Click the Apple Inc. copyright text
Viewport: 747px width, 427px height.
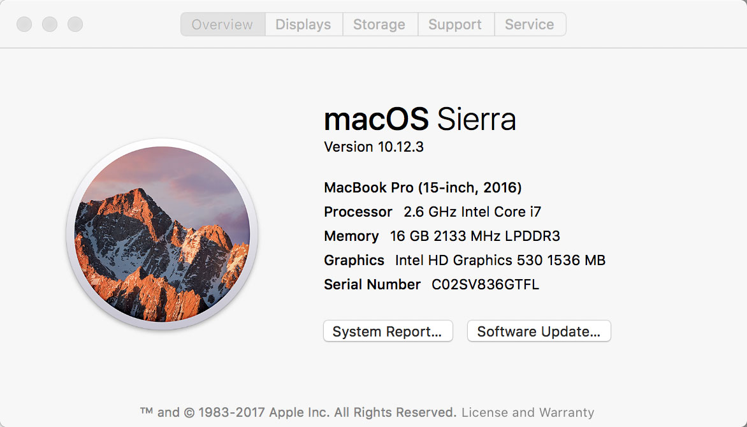pyautogui.click(x=298, y=412)
